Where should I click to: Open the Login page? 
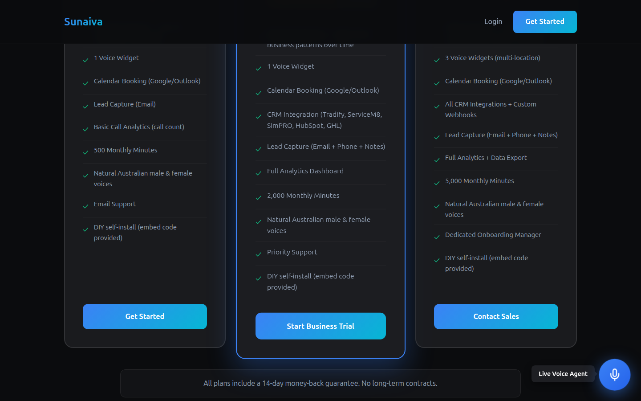pos(493,22)
